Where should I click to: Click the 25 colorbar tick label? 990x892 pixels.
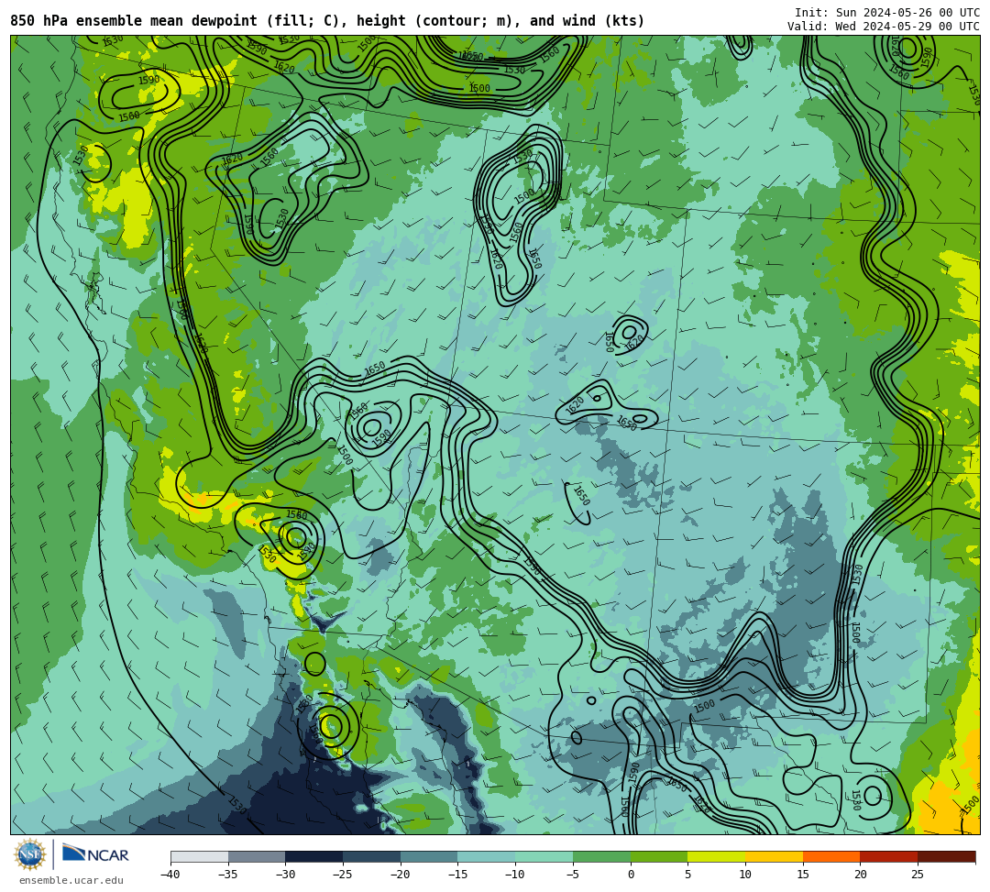click(918, 875)
